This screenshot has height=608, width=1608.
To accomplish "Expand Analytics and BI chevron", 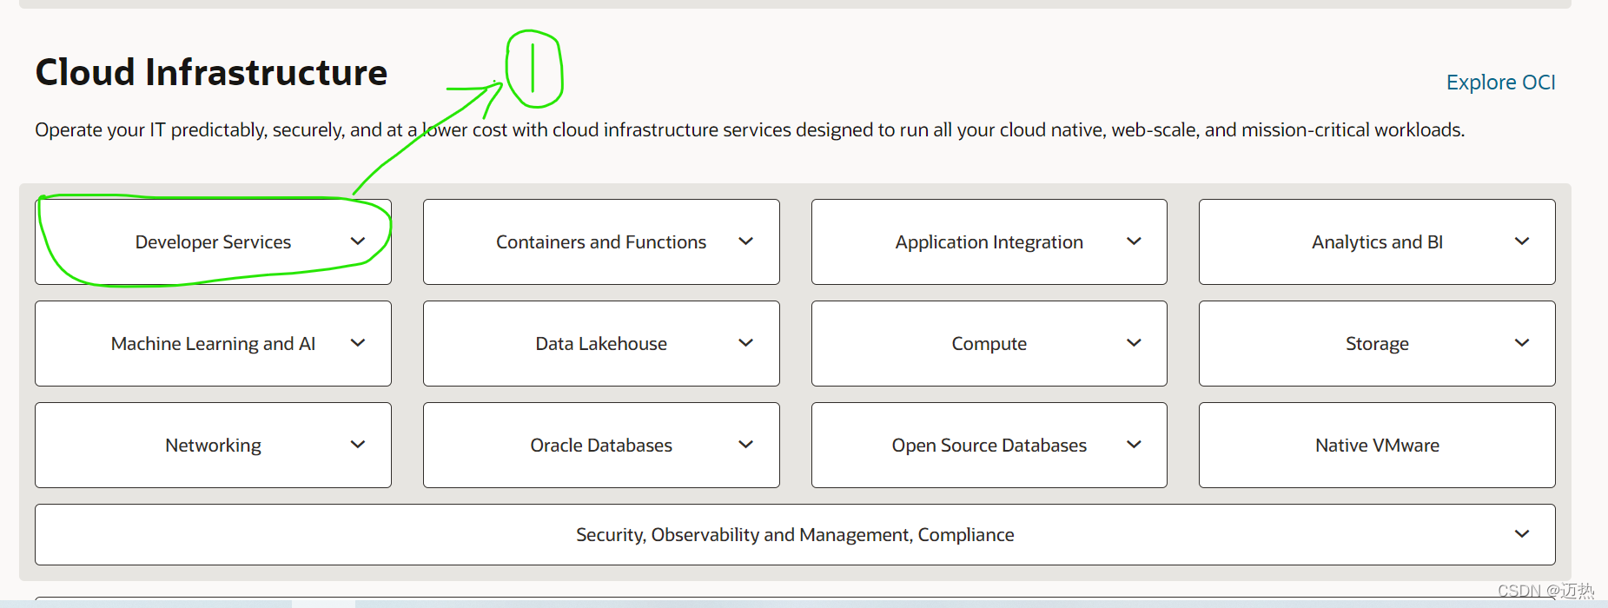I will (1522, 241).
